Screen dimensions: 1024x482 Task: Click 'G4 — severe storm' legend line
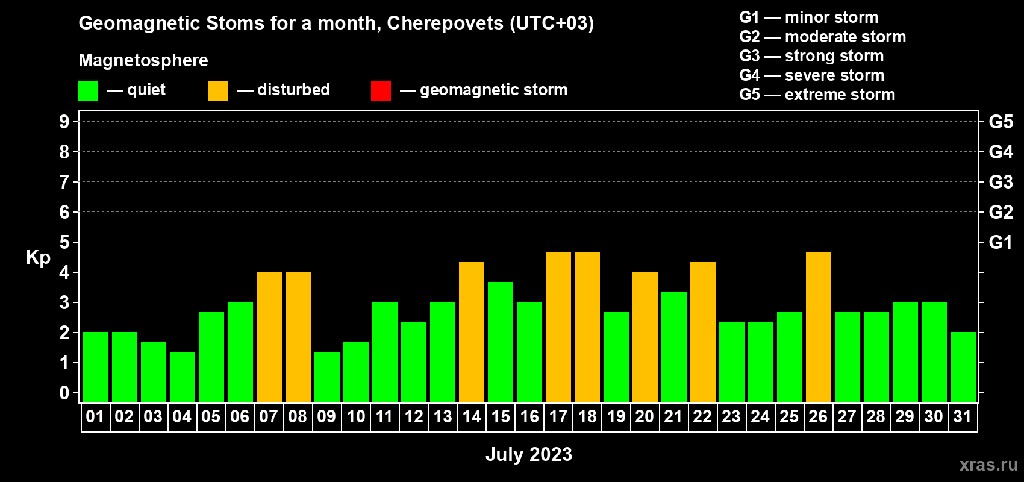(x=812, y=75)
